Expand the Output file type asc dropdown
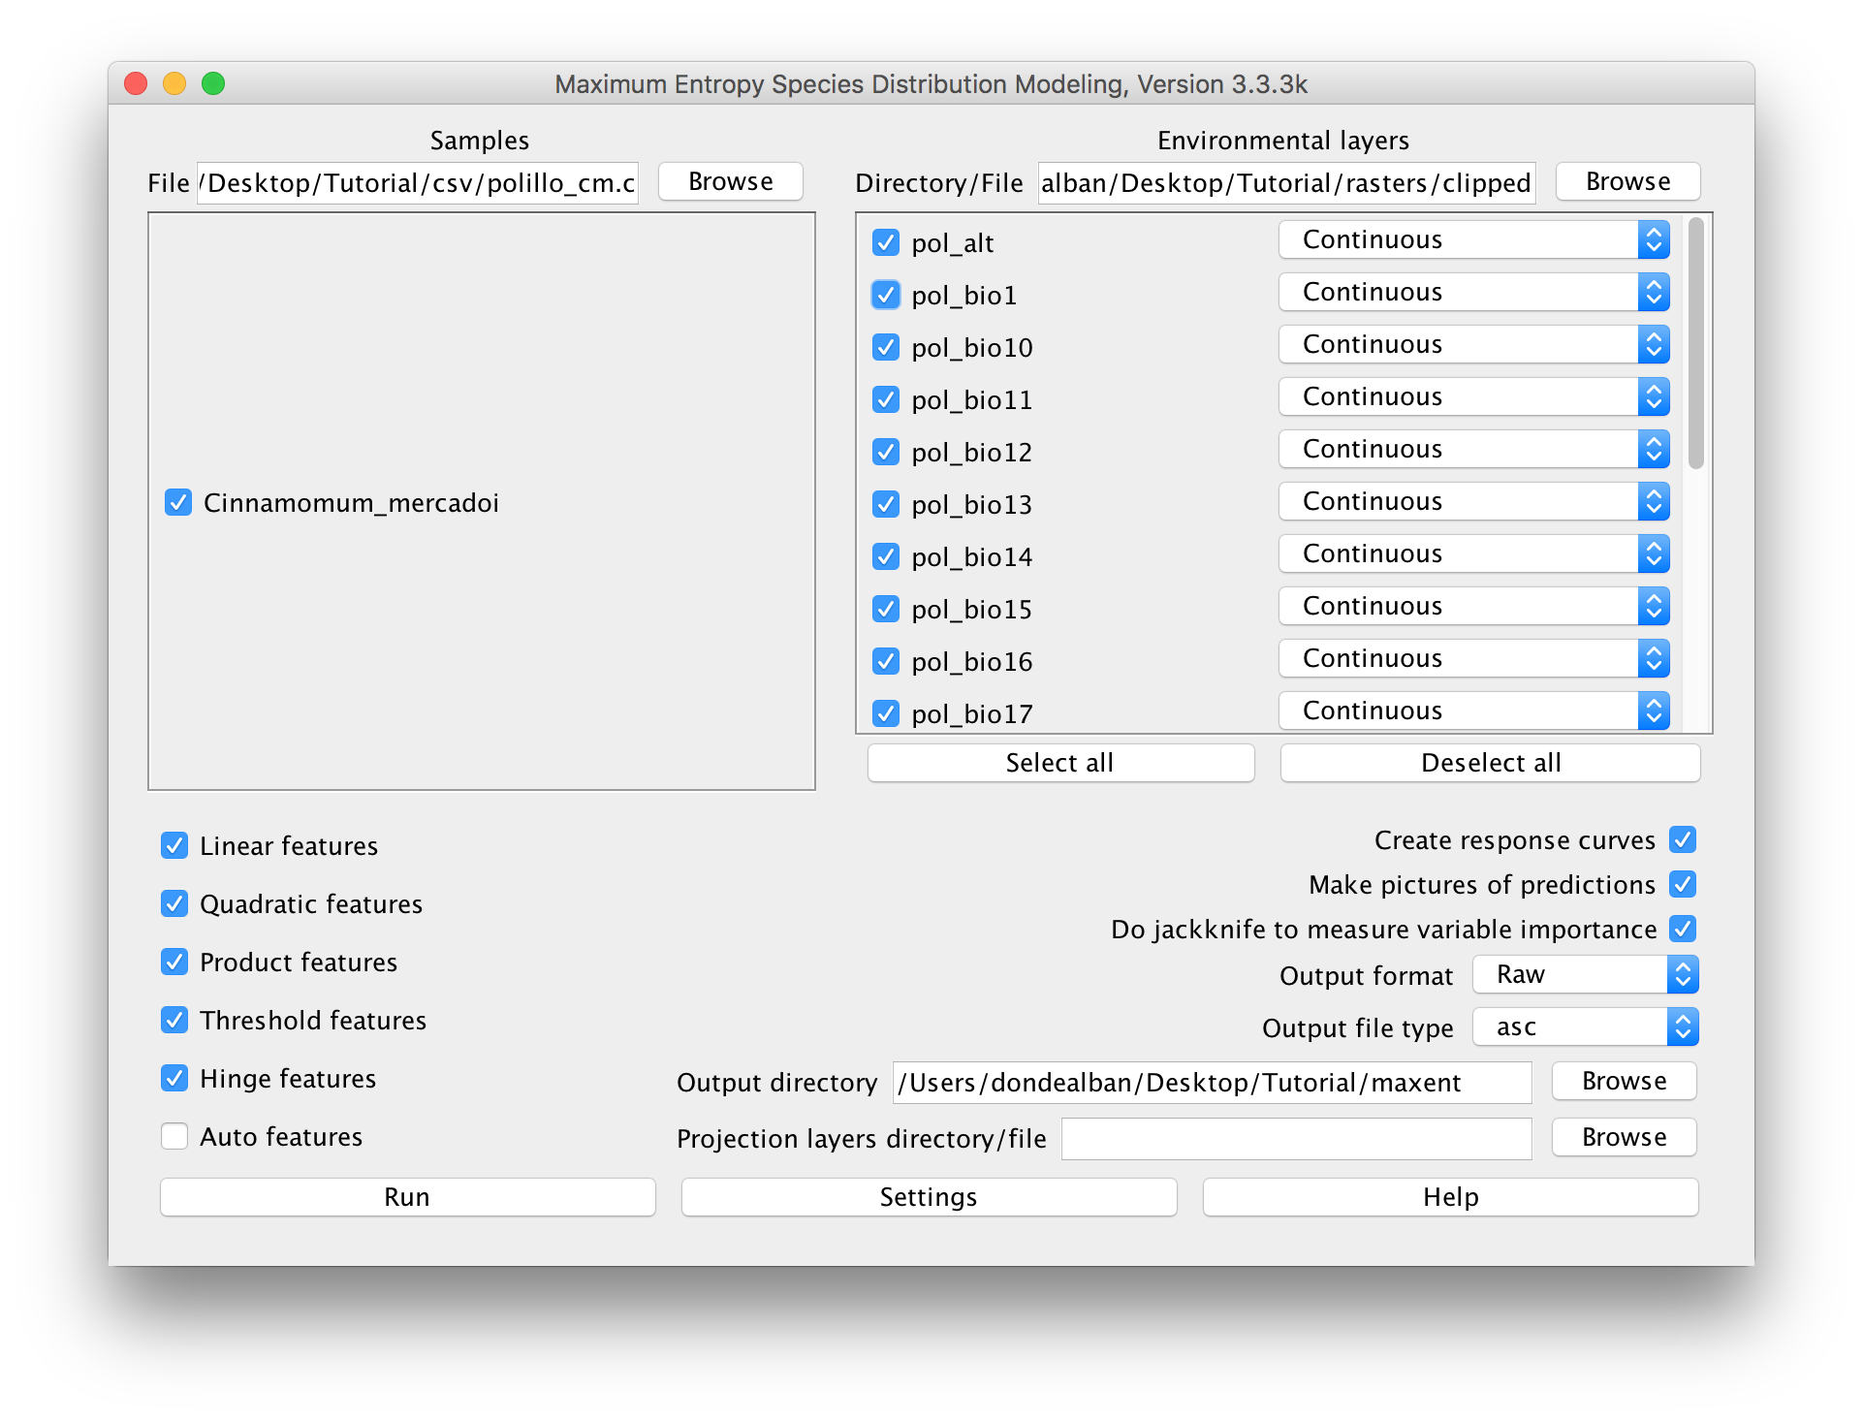This screenshot has width=1863, height=1421. click(1585, 1026)
